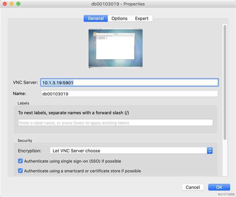The height and width of the screenshot is (197, 236).
Task: Toggle single sign-on (SSO) authentication checkbox
Action: click(x=20, y=161)
